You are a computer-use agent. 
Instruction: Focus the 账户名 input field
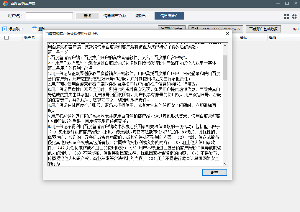click(x=49, y=16)
